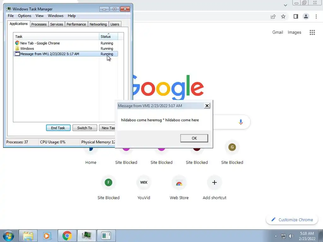Select the Message from VM1 task row
The height and width of the screenshot is (242, 323).
click(66, 54)
